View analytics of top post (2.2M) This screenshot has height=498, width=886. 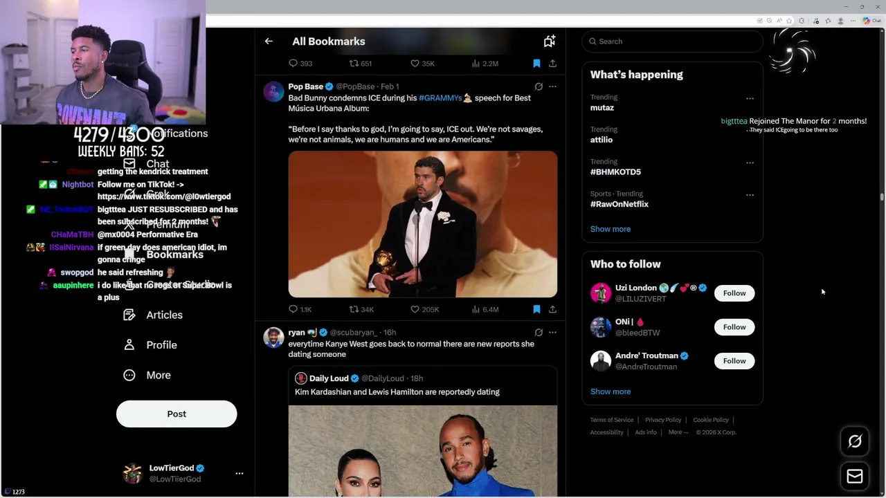[x=485, y=63]
